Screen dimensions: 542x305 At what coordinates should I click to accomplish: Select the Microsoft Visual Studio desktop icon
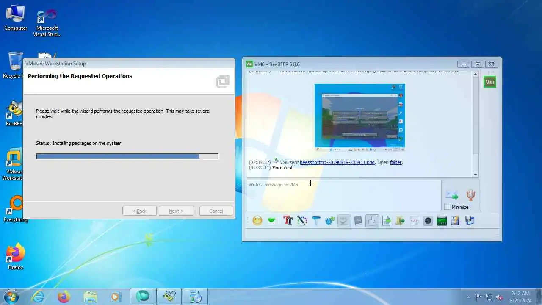click(x=47, y=22)
